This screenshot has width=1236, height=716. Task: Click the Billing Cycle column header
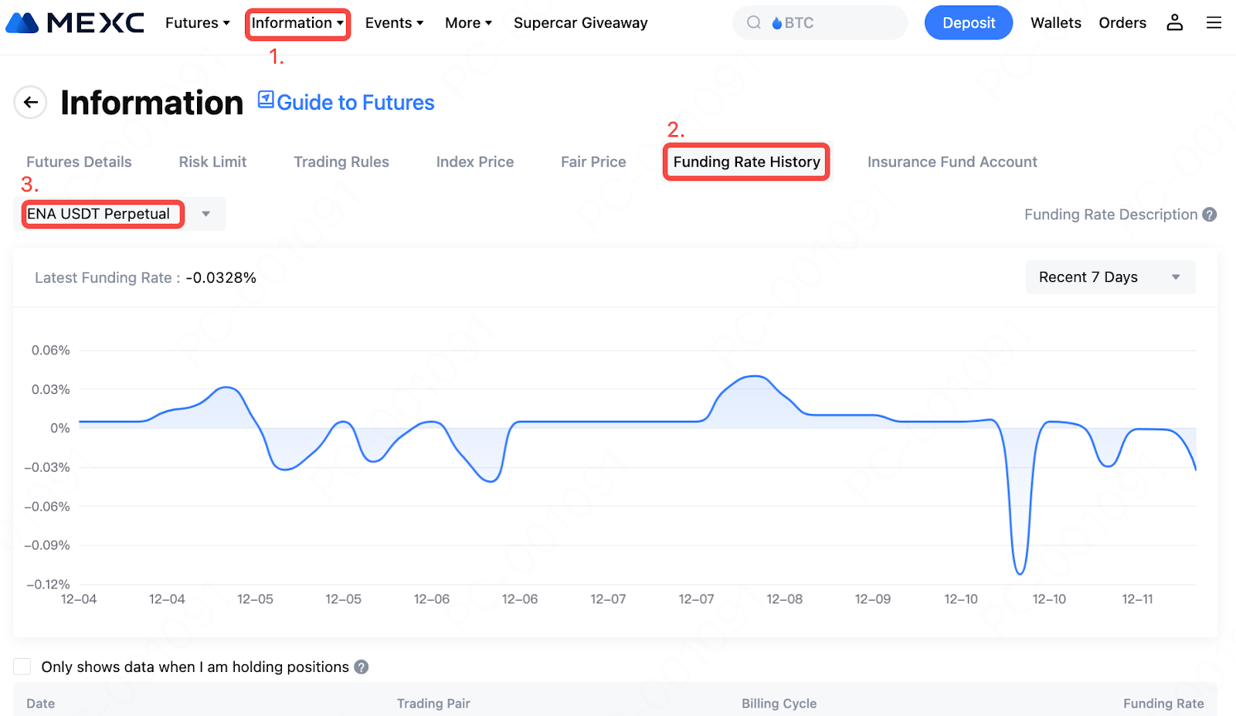(x=779, y=704)
